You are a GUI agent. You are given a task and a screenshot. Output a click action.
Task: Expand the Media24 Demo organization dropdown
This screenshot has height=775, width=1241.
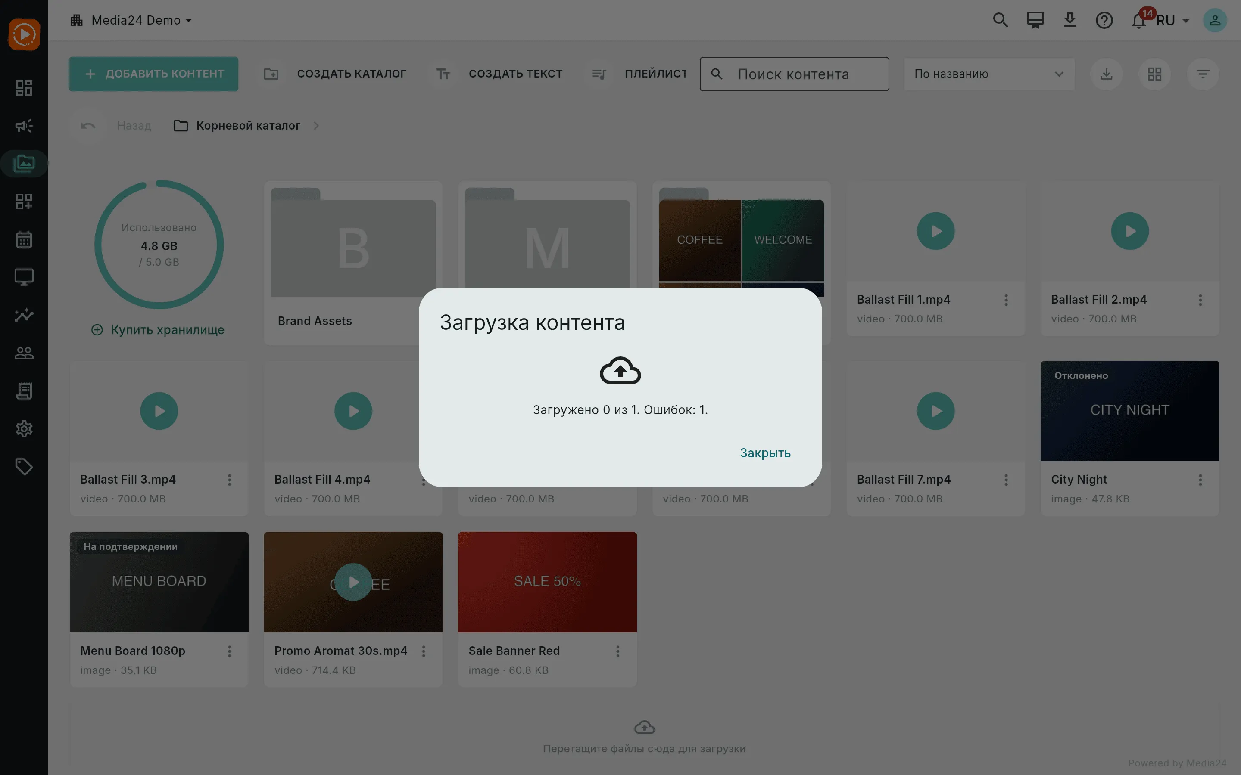131,21
